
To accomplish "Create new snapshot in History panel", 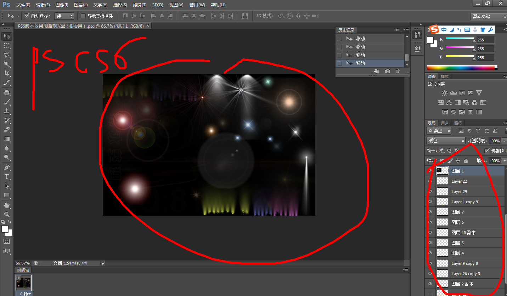I will click(388, 71).
